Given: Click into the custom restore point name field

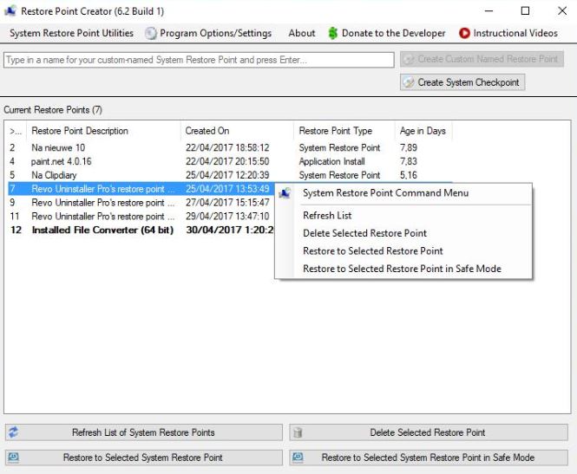Looking at the screenshot, I should coord(200,61).
